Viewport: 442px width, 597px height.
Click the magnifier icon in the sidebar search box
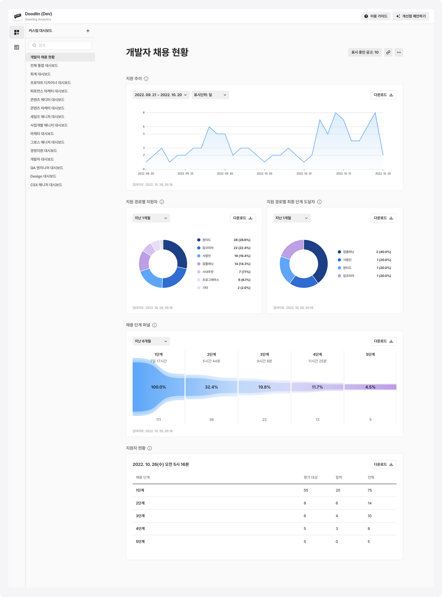point(34,45)
